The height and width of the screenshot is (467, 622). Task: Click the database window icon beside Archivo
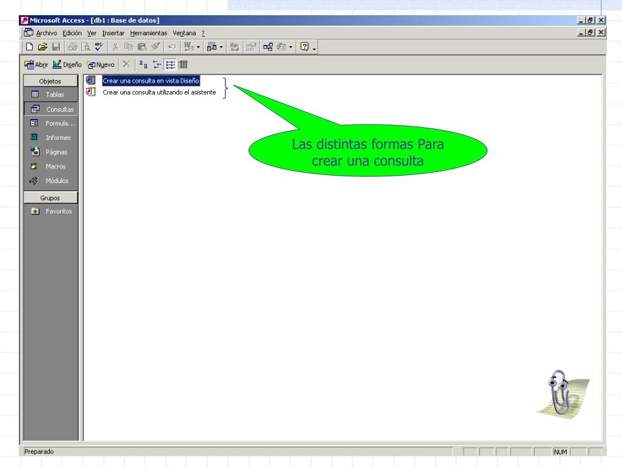click(x=29, y=33)
